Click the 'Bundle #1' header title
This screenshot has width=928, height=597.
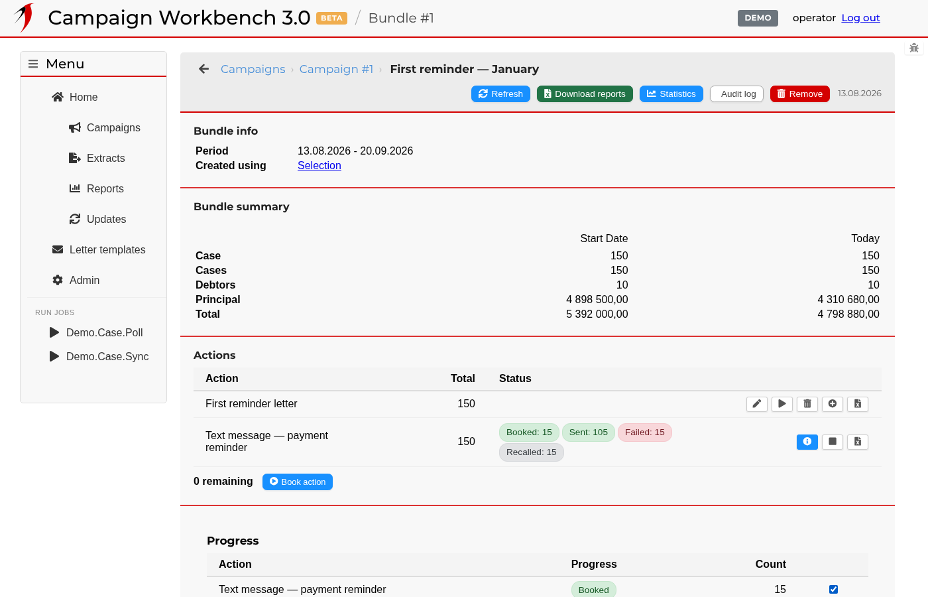click(x=401, y=18)
